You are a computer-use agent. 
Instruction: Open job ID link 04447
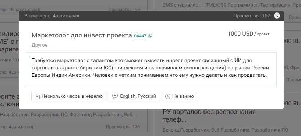(140, 36)
